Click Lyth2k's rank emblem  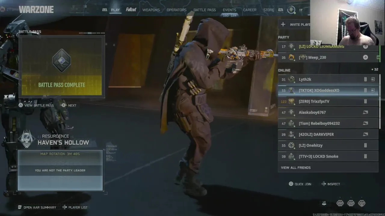pos(291,79)
